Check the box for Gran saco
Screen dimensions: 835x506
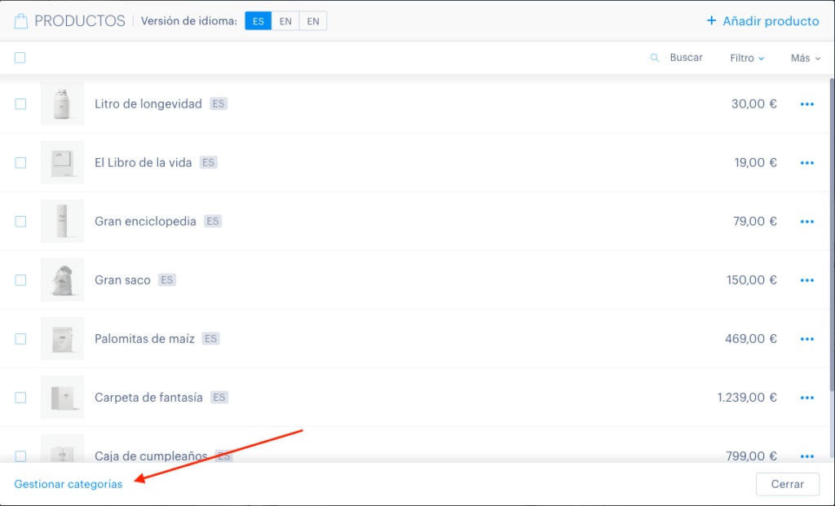click(x=20, y=279)
